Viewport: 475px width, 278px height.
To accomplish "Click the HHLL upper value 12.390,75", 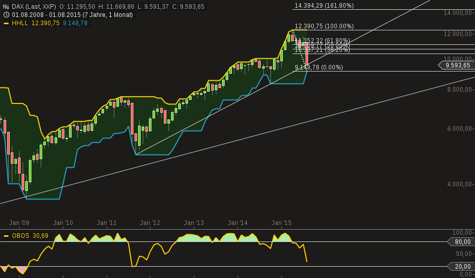I will (x=45, y=23).
